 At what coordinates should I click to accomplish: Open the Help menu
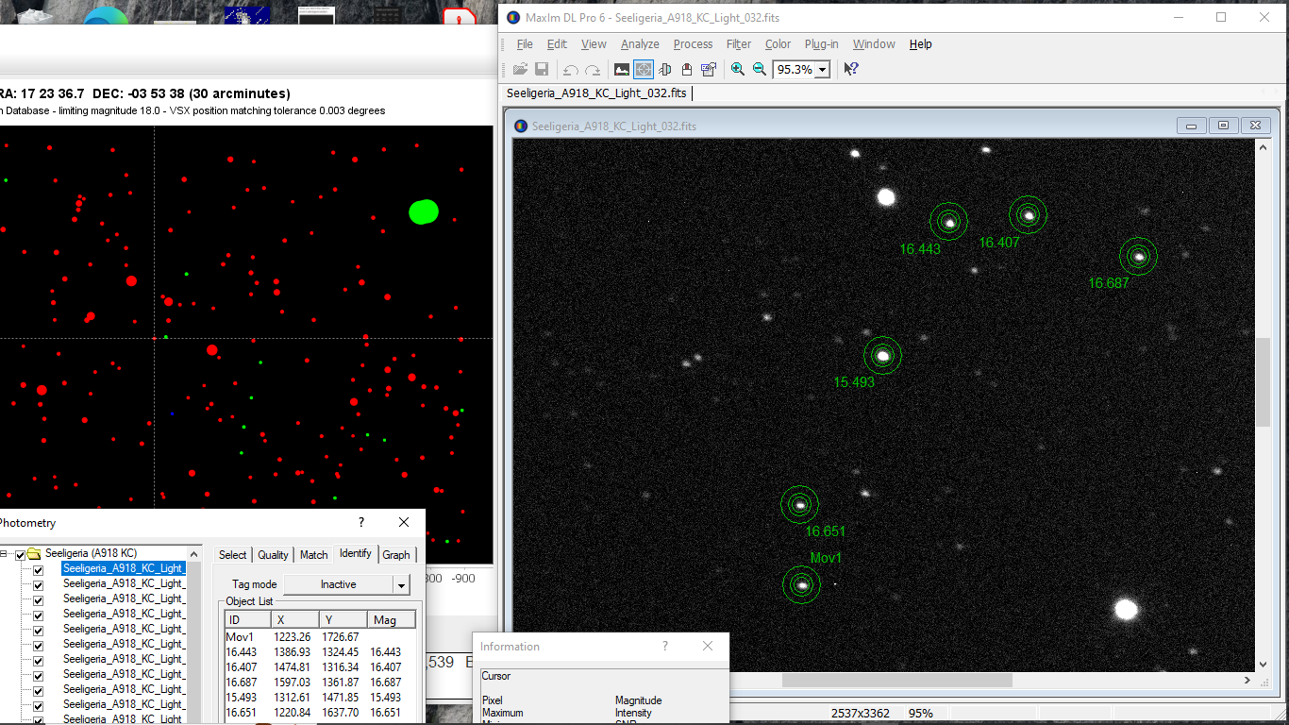click(920, 44)
